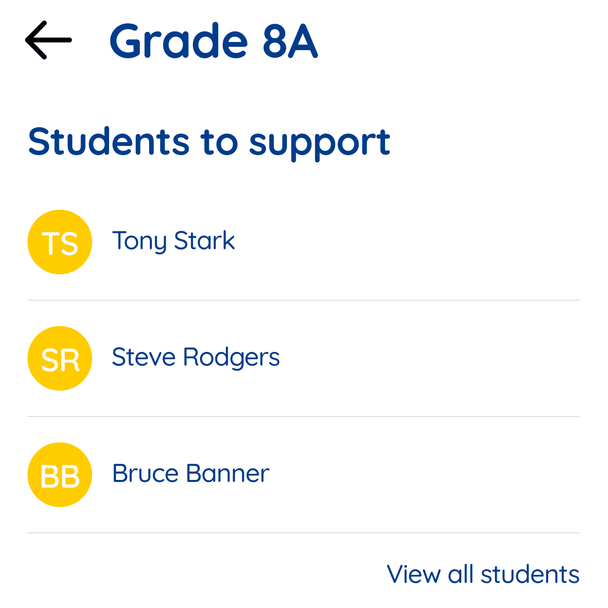This screenshot has height=608, width=608.
Task: Show the full student list for Grade 8A
Action: (483, 574)
